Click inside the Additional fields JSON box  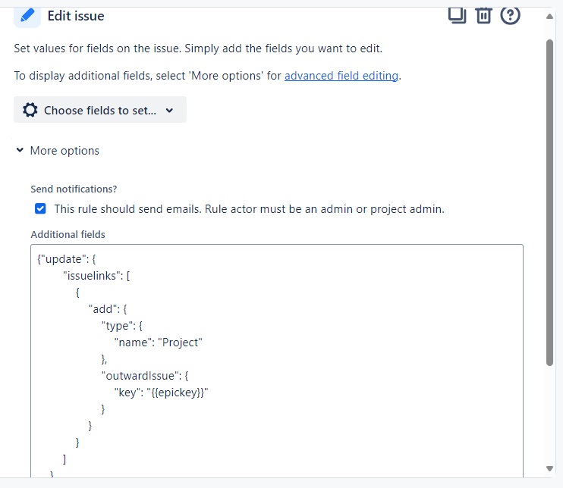tap(277, 361)
